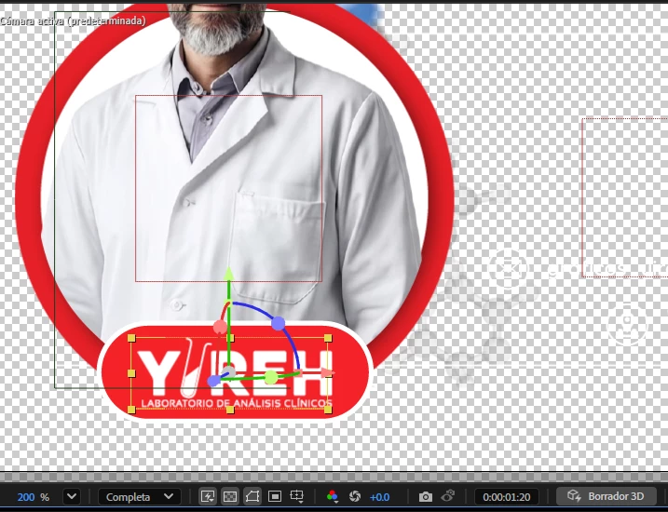The width and height of the screenshot is (668, 512).
Task: Click the red X-axis arrow of gizmo
Action: click(327, 373)
